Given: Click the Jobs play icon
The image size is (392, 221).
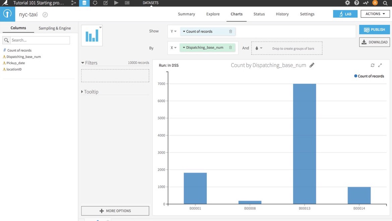Looking at the screenshot, I should click(x=116, y=3).
